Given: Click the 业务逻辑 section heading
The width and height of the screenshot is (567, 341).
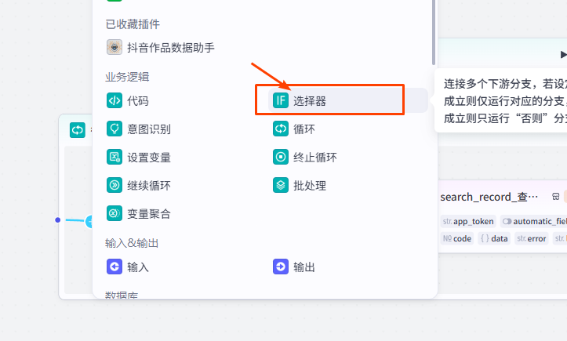Looking at the screenshot, I should point(127,77).
